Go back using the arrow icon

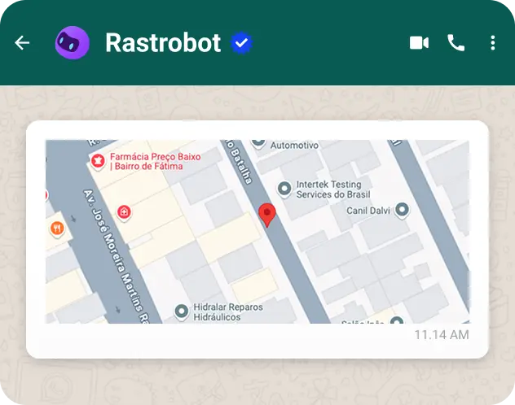click(22, 42)
